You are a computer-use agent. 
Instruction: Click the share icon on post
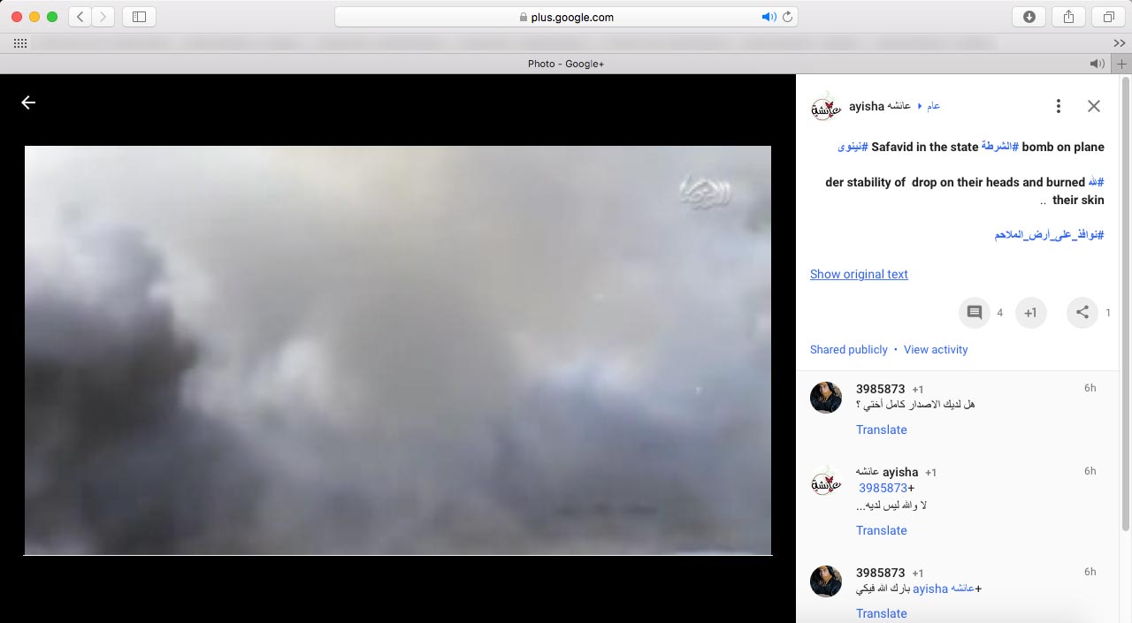click(x=1082, y=313)
